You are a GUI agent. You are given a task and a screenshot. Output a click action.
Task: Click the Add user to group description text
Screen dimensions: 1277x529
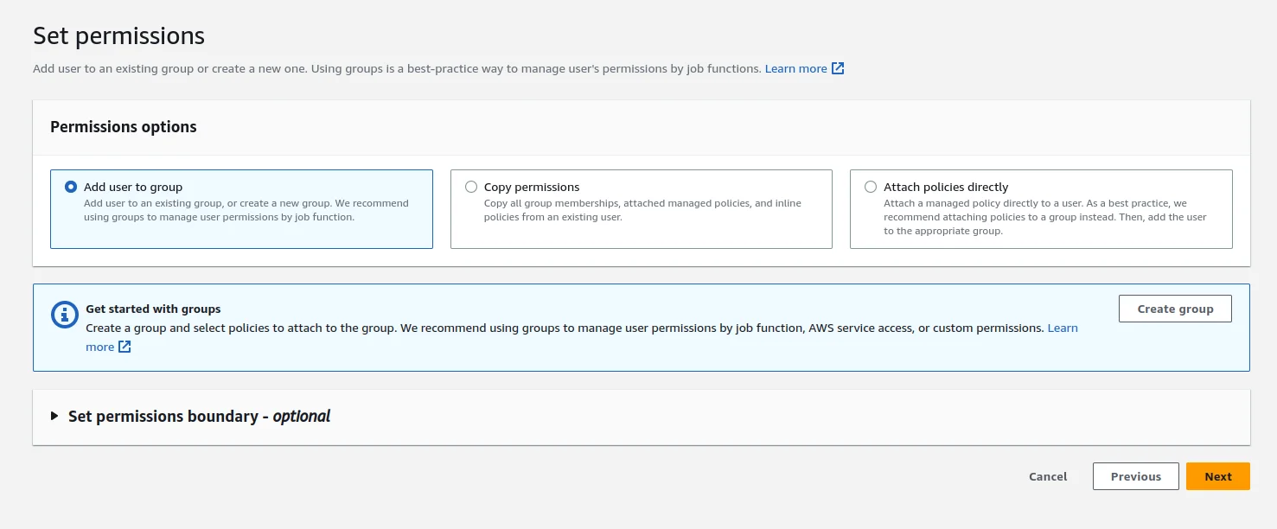246,210
